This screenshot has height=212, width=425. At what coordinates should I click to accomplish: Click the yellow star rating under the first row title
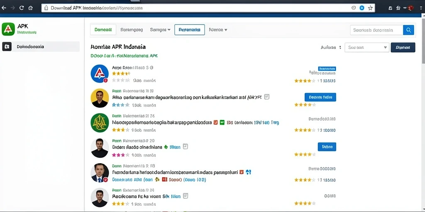[121, 73]
